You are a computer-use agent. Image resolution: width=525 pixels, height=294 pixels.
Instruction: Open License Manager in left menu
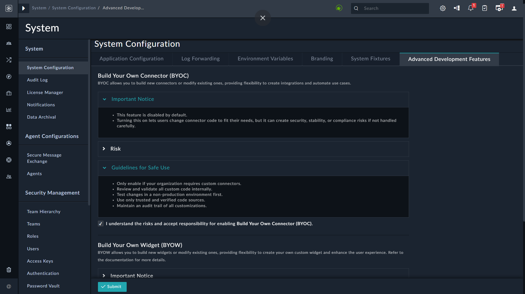45,92
